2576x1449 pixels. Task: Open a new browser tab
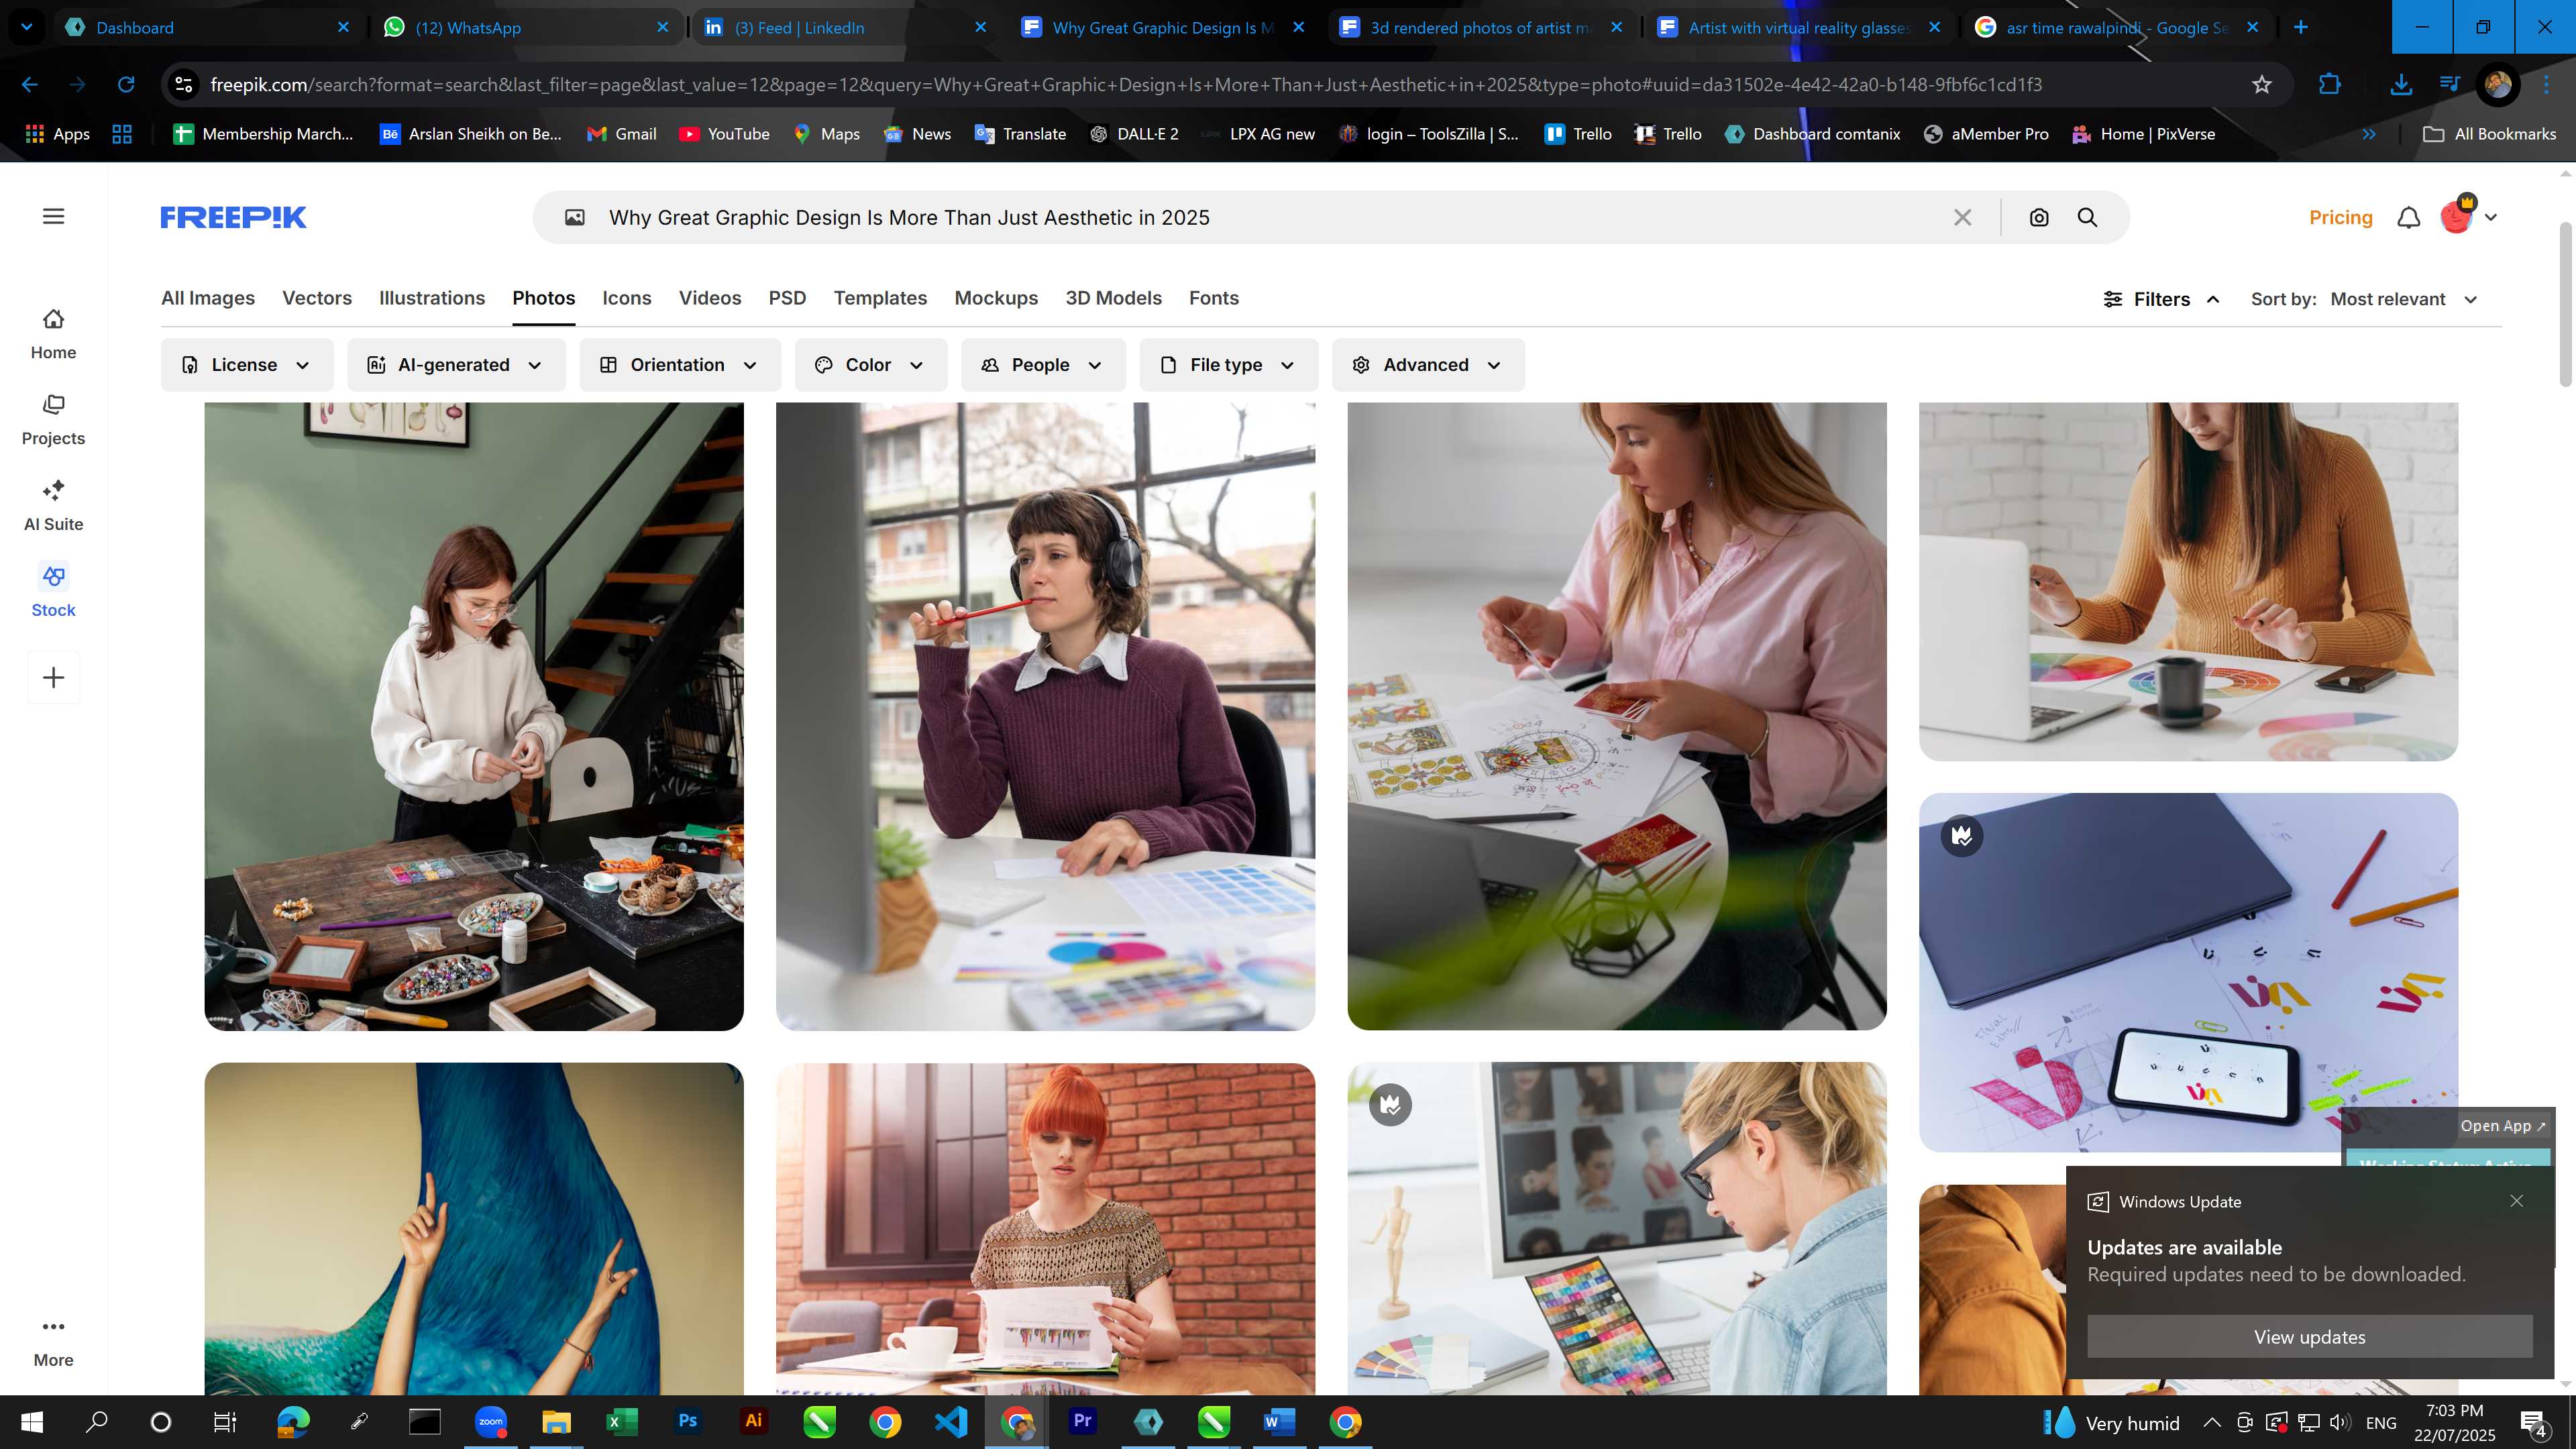(2301, 28)
